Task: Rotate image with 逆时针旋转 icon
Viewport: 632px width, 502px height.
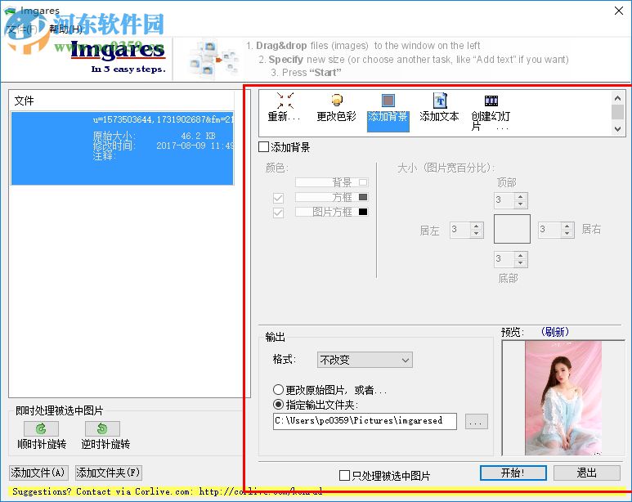Action: point(102,428)
